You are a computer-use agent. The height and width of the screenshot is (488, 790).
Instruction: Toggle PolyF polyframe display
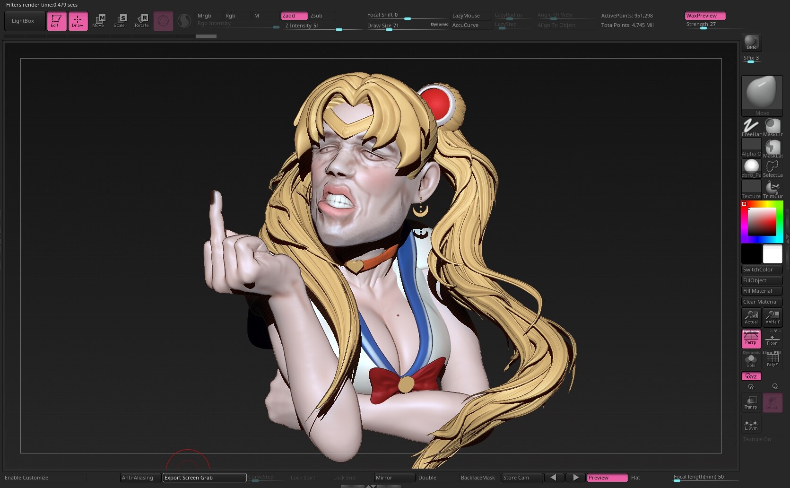coord(773,360)
